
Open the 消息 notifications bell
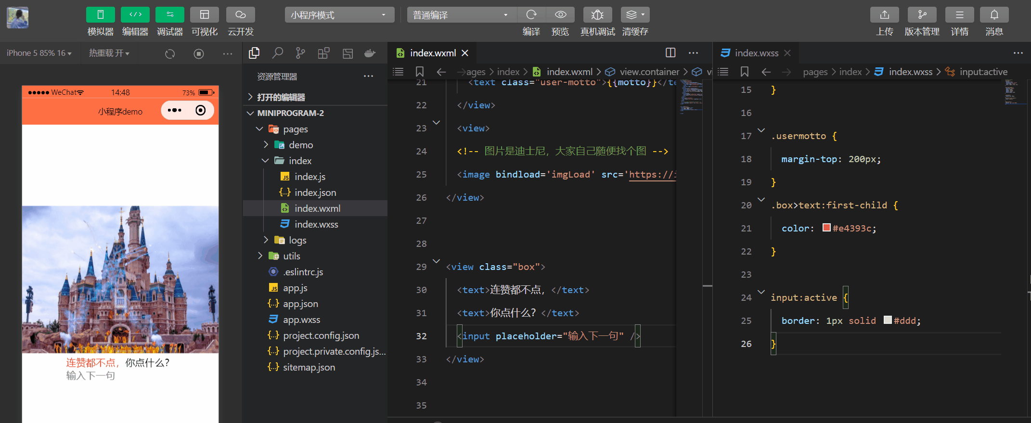[x=994, y=15]
